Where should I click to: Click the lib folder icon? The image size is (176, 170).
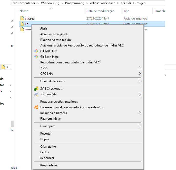click(22, 24)
